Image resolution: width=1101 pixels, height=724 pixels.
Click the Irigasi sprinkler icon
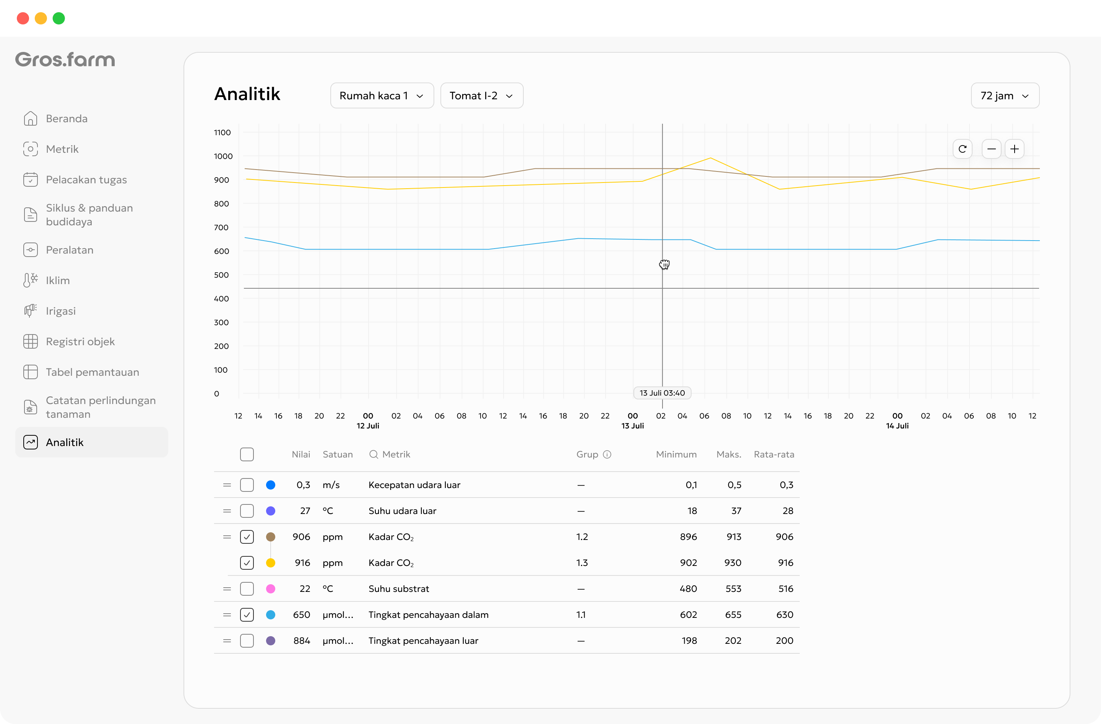click(x=31, y=311)
